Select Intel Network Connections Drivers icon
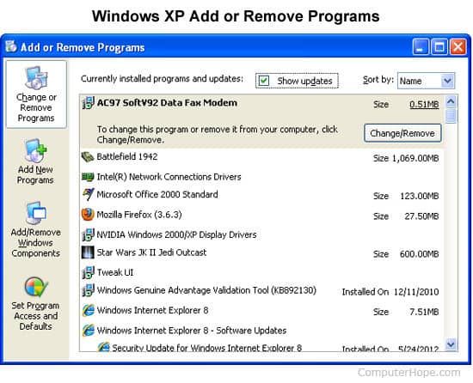 [88, 177]
